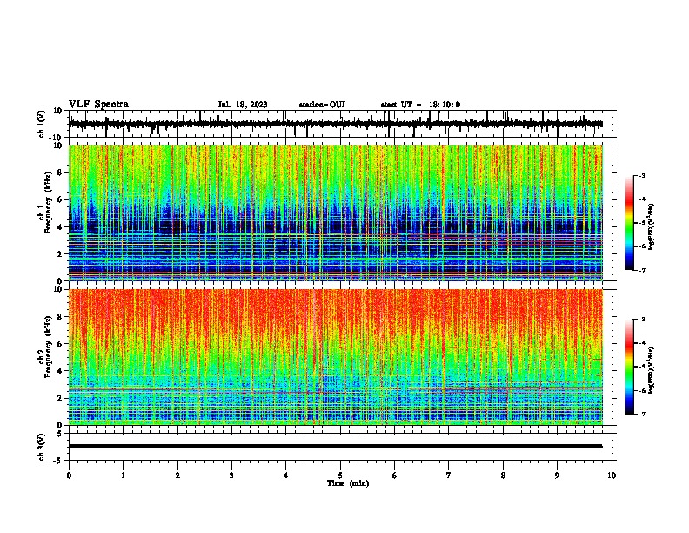Viewport: 689px width, 533px height.
Task: Click inside the ch.2 spectrogram panel
Action: click(336, 357)
